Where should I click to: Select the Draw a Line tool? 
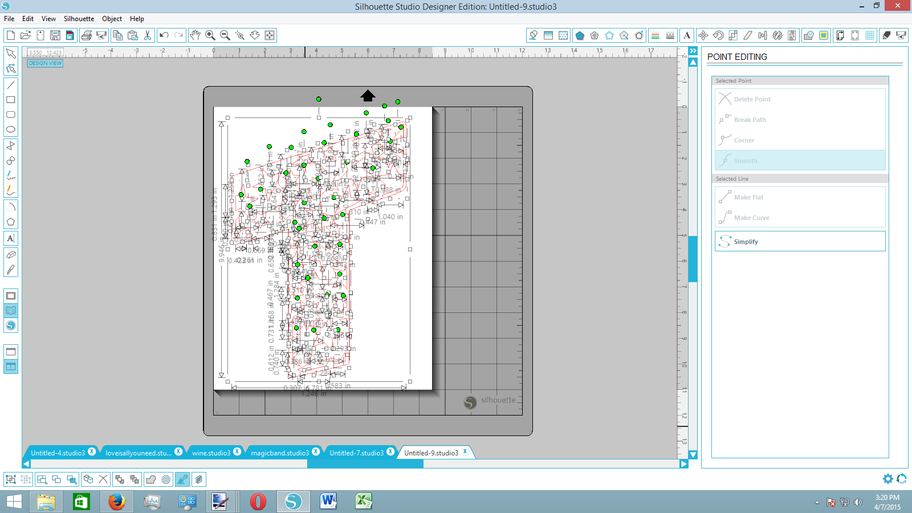pyautogui.click(x=10, y=85)
